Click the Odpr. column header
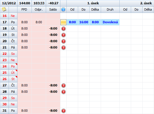154x114 pixels. tap(39, 9)
